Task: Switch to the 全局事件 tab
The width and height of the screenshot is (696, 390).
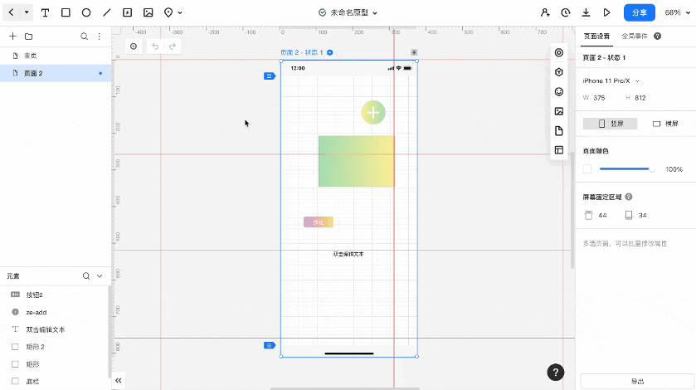Action: pyautogui.click(x=635, y=37)
